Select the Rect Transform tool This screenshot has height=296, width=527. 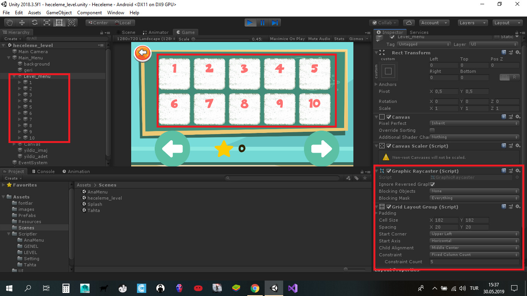click(59, 22)
